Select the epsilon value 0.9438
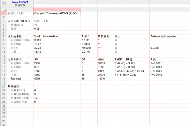190x126 pixels. click(x=154, y=48)
